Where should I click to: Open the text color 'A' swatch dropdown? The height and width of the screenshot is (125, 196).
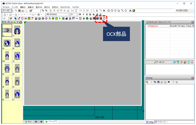[19, 15]
